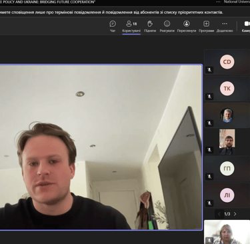
Task: Go to next participants page
Action: [235, 214]
